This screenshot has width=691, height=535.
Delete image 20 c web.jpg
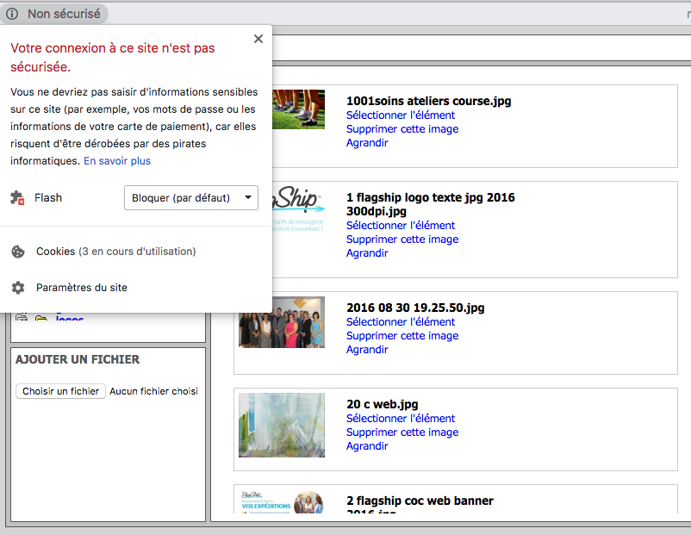pyautogui.click(x=402, y=432)
